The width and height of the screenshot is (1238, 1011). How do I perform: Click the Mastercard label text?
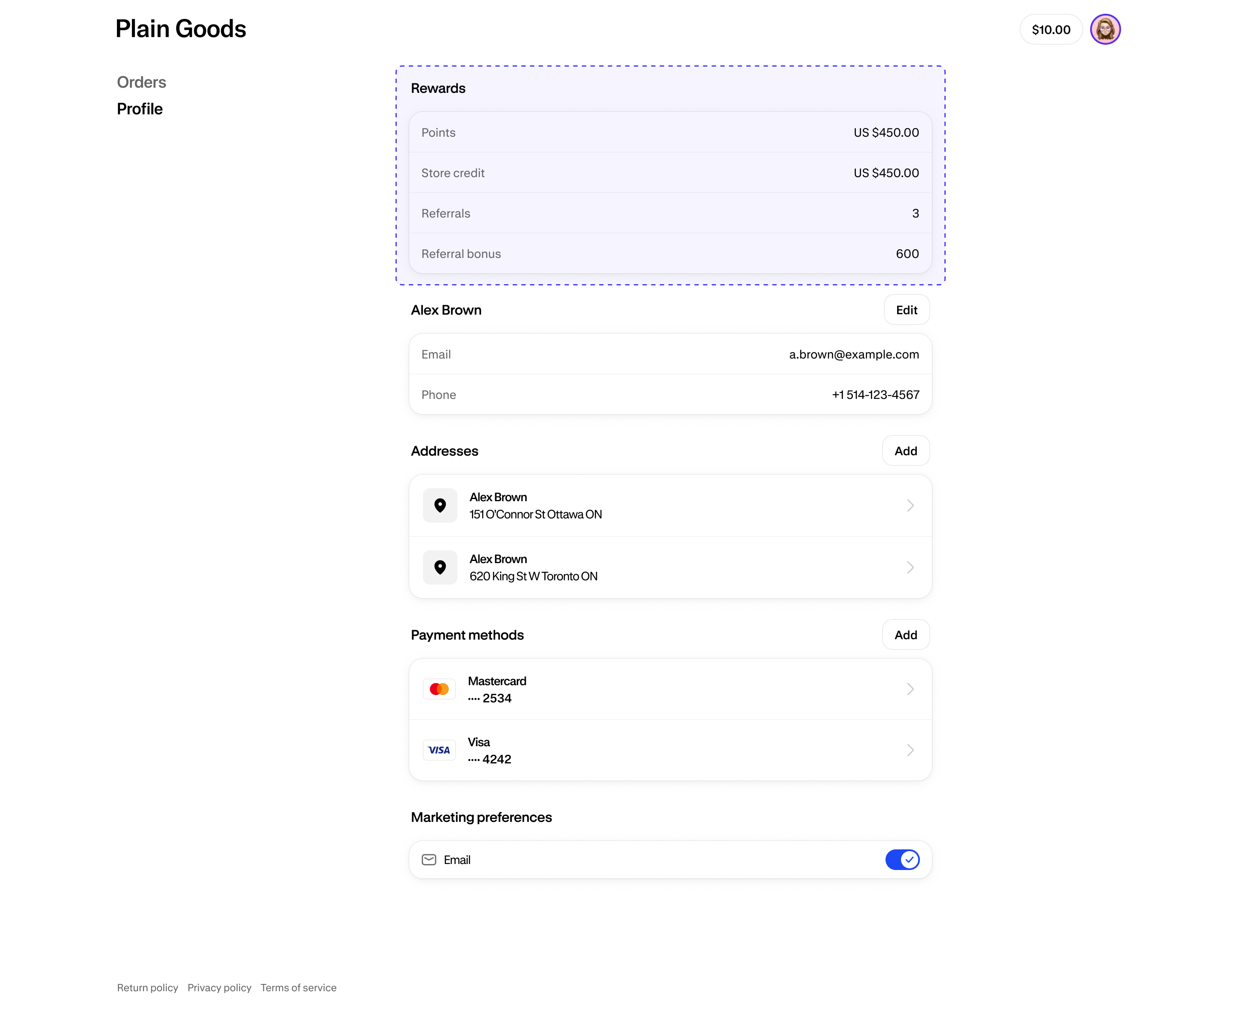point(497,681)
